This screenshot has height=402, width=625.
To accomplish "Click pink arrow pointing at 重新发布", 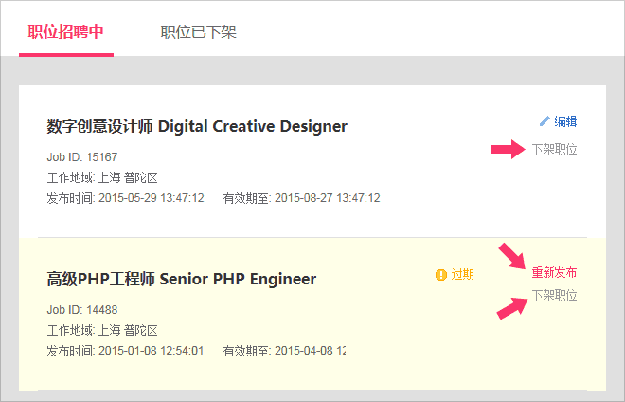I will click(x=512, y=256).
